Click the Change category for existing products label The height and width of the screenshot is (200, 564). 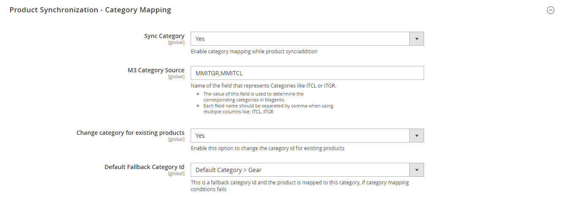[x=130, y=133]
